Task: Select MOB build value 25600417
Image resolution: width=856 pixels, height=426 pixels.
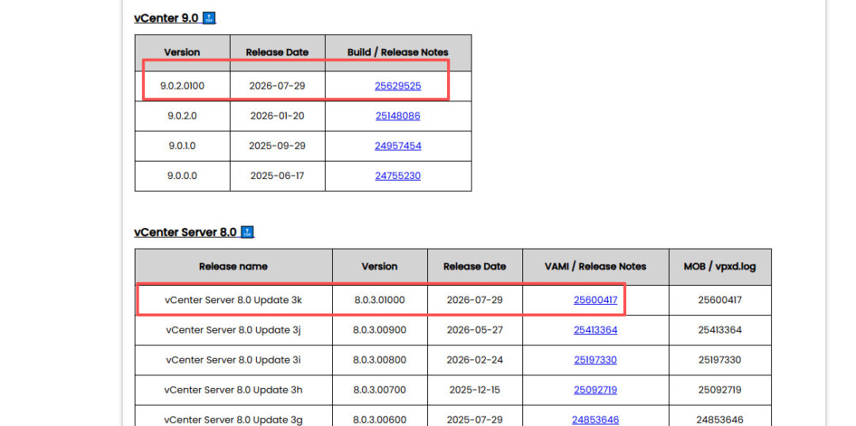Action: point(720,299)
